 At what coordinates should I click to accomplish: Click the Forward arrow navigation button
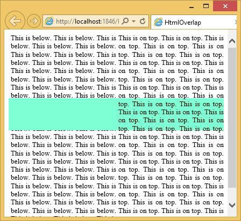34,21
